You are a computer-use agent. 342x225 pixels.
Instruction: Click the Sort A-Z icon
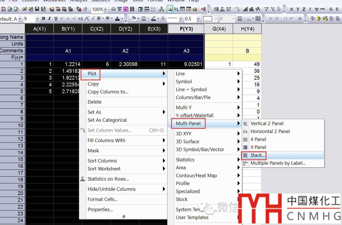point(229,9)
